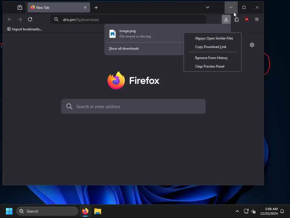Click the search magnifier in the address bar
The image size is (290, 218).
click(56, 19)
